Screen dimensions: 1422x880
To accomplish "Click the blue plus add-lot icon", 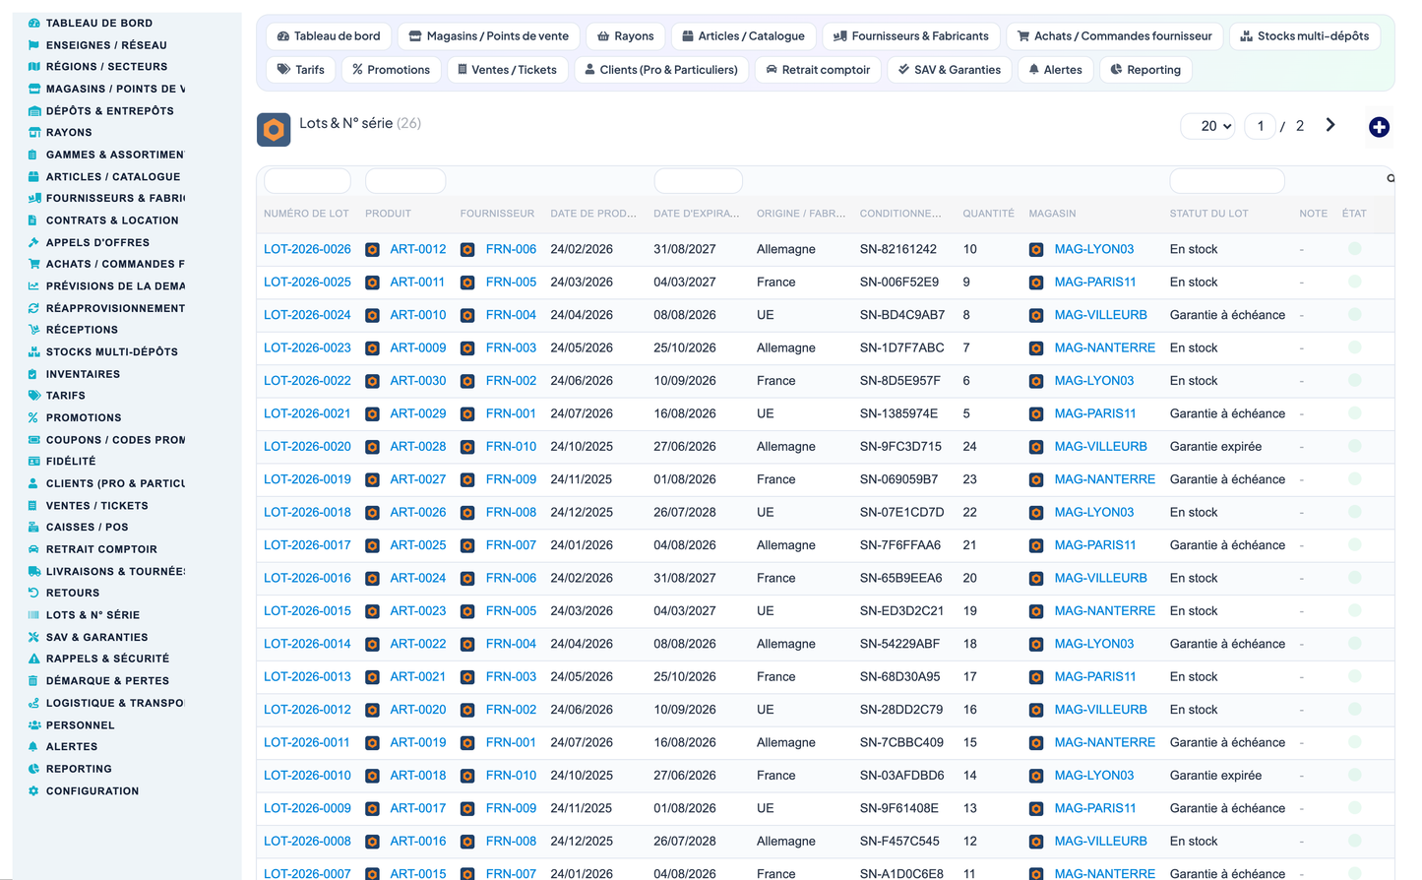I will coord(1379,127).
